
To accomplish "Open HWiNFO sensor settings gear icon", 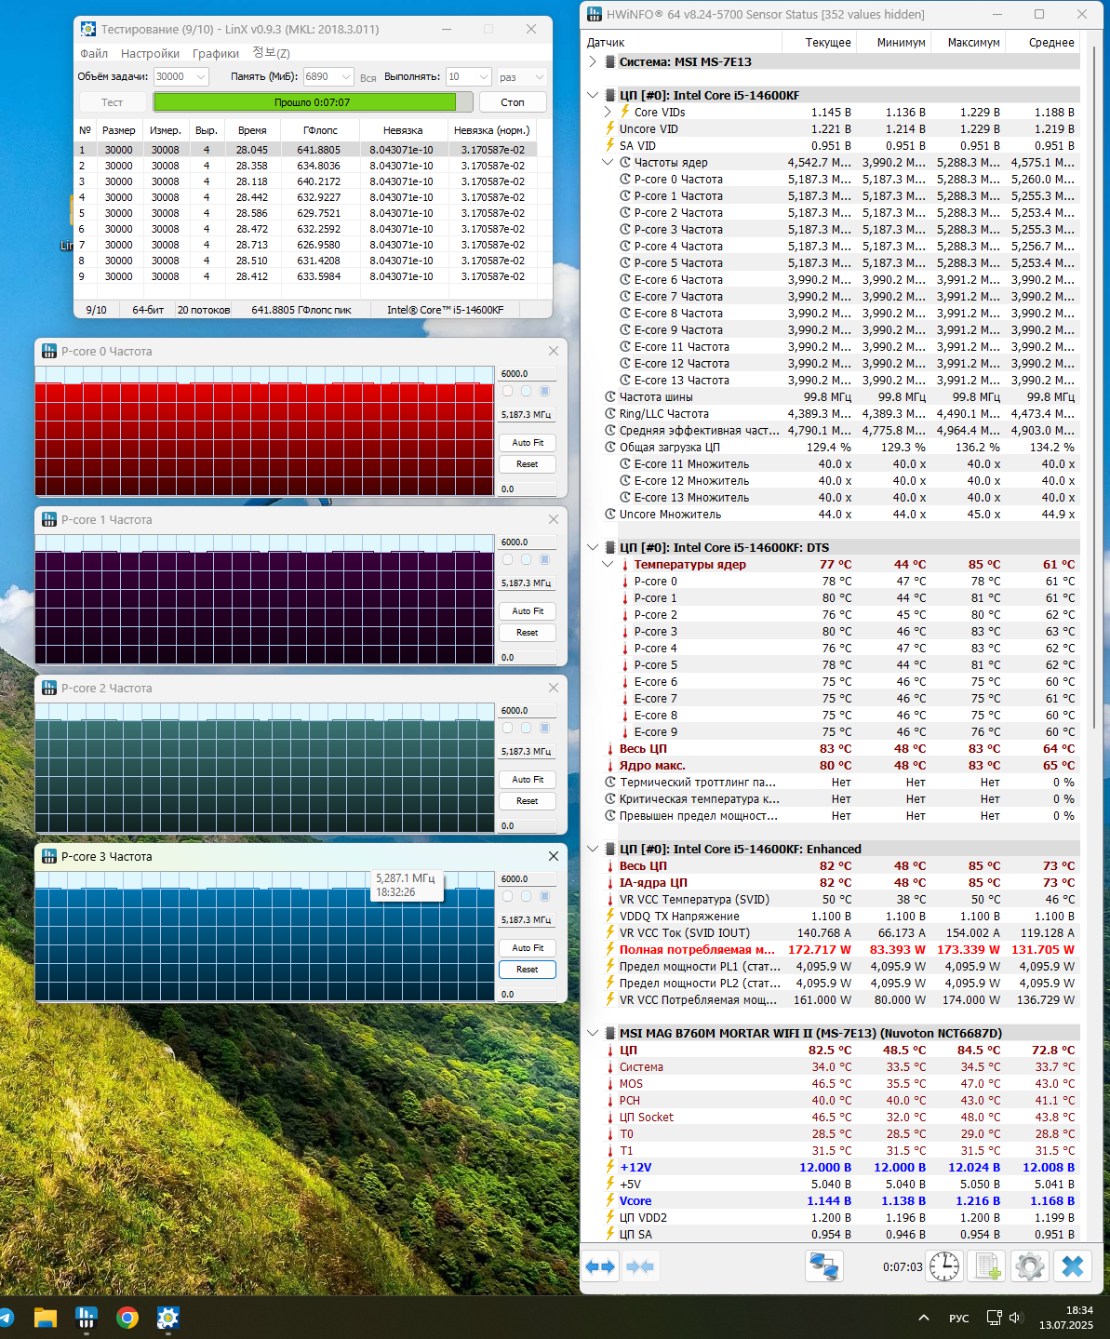I will (1030, 1266).
